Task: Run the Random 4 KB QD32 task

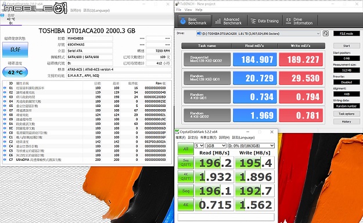Action: tap(207, 115)
